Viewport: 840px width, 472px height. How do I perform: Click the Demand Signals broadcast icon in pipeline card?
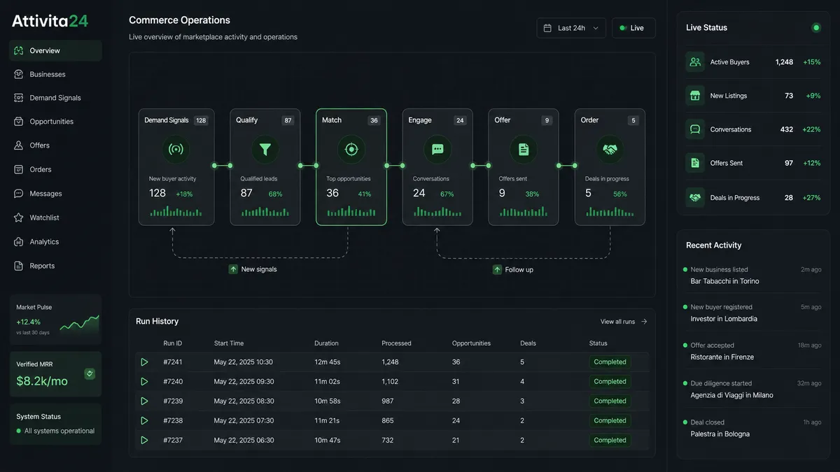tap(176, 149)
